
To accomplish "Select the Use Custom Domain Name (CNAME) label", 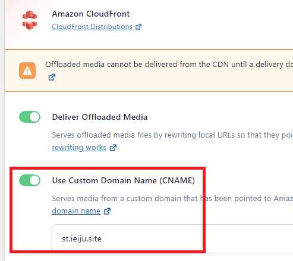I will point(124,180).
